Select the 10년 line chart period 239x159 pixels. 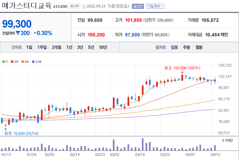pos(103,47)
